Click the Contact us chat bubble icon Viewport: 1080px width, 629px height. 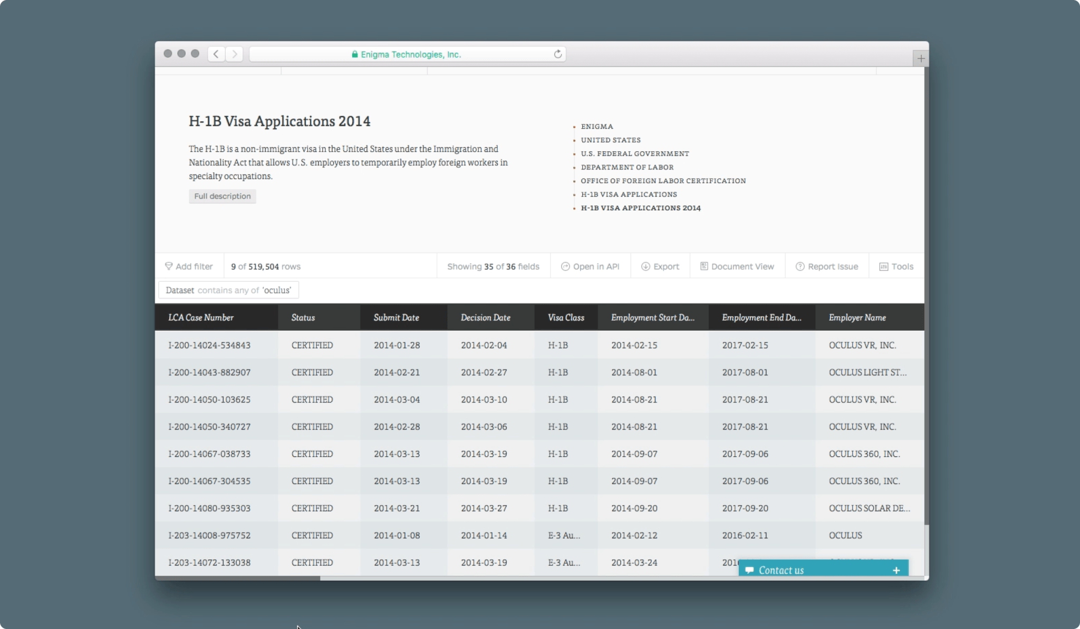(749, 570)
